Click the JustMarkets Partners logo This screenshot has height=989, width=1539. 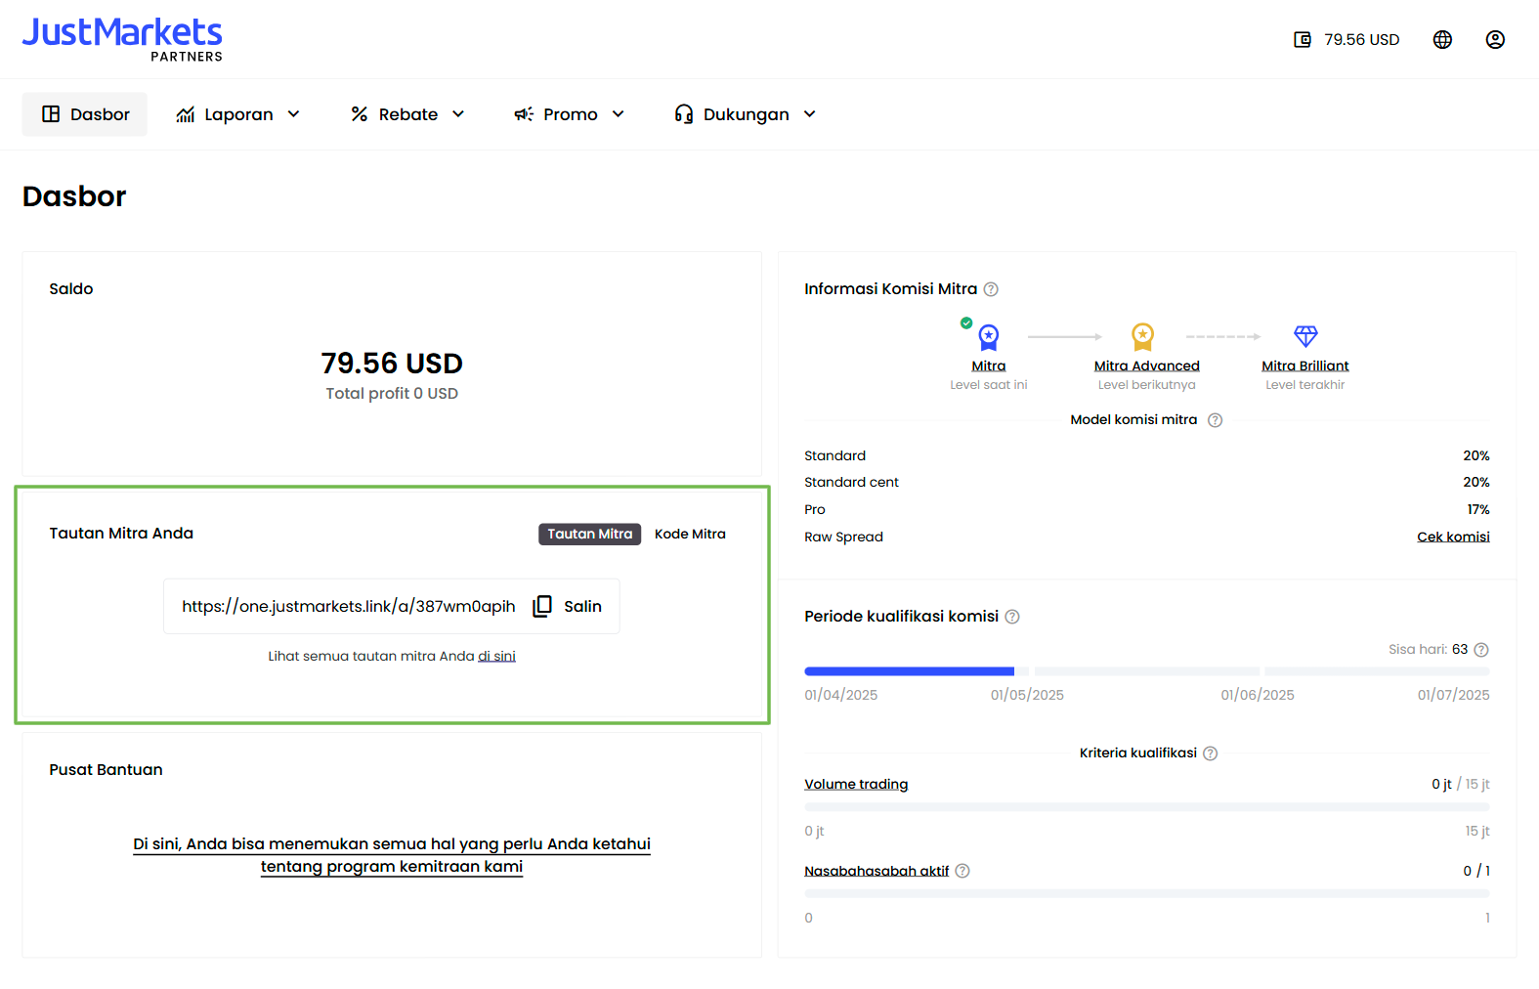pyautogui.click(x=122, y=40)
